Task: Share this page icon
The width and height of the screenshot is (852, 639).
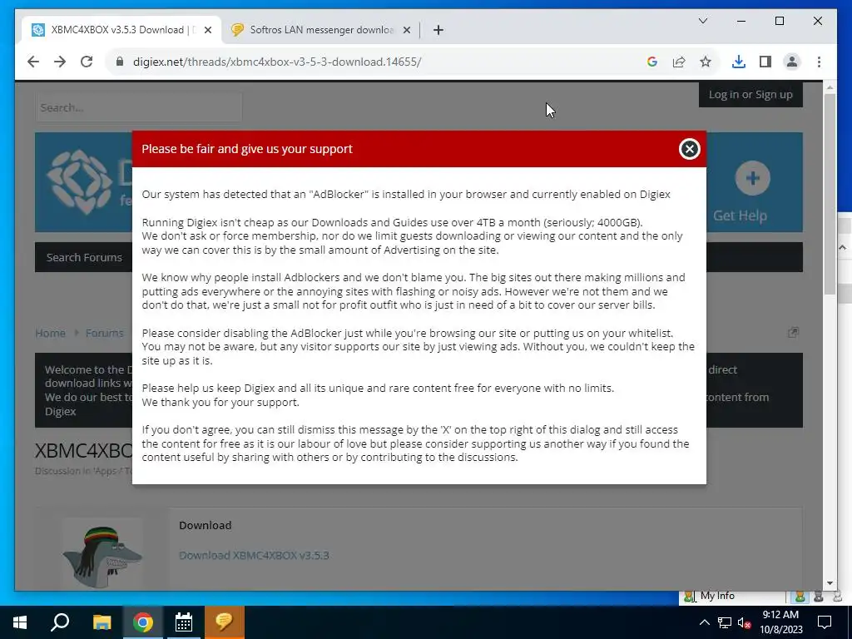Action: pyautogui.click(x=679, y=62)
